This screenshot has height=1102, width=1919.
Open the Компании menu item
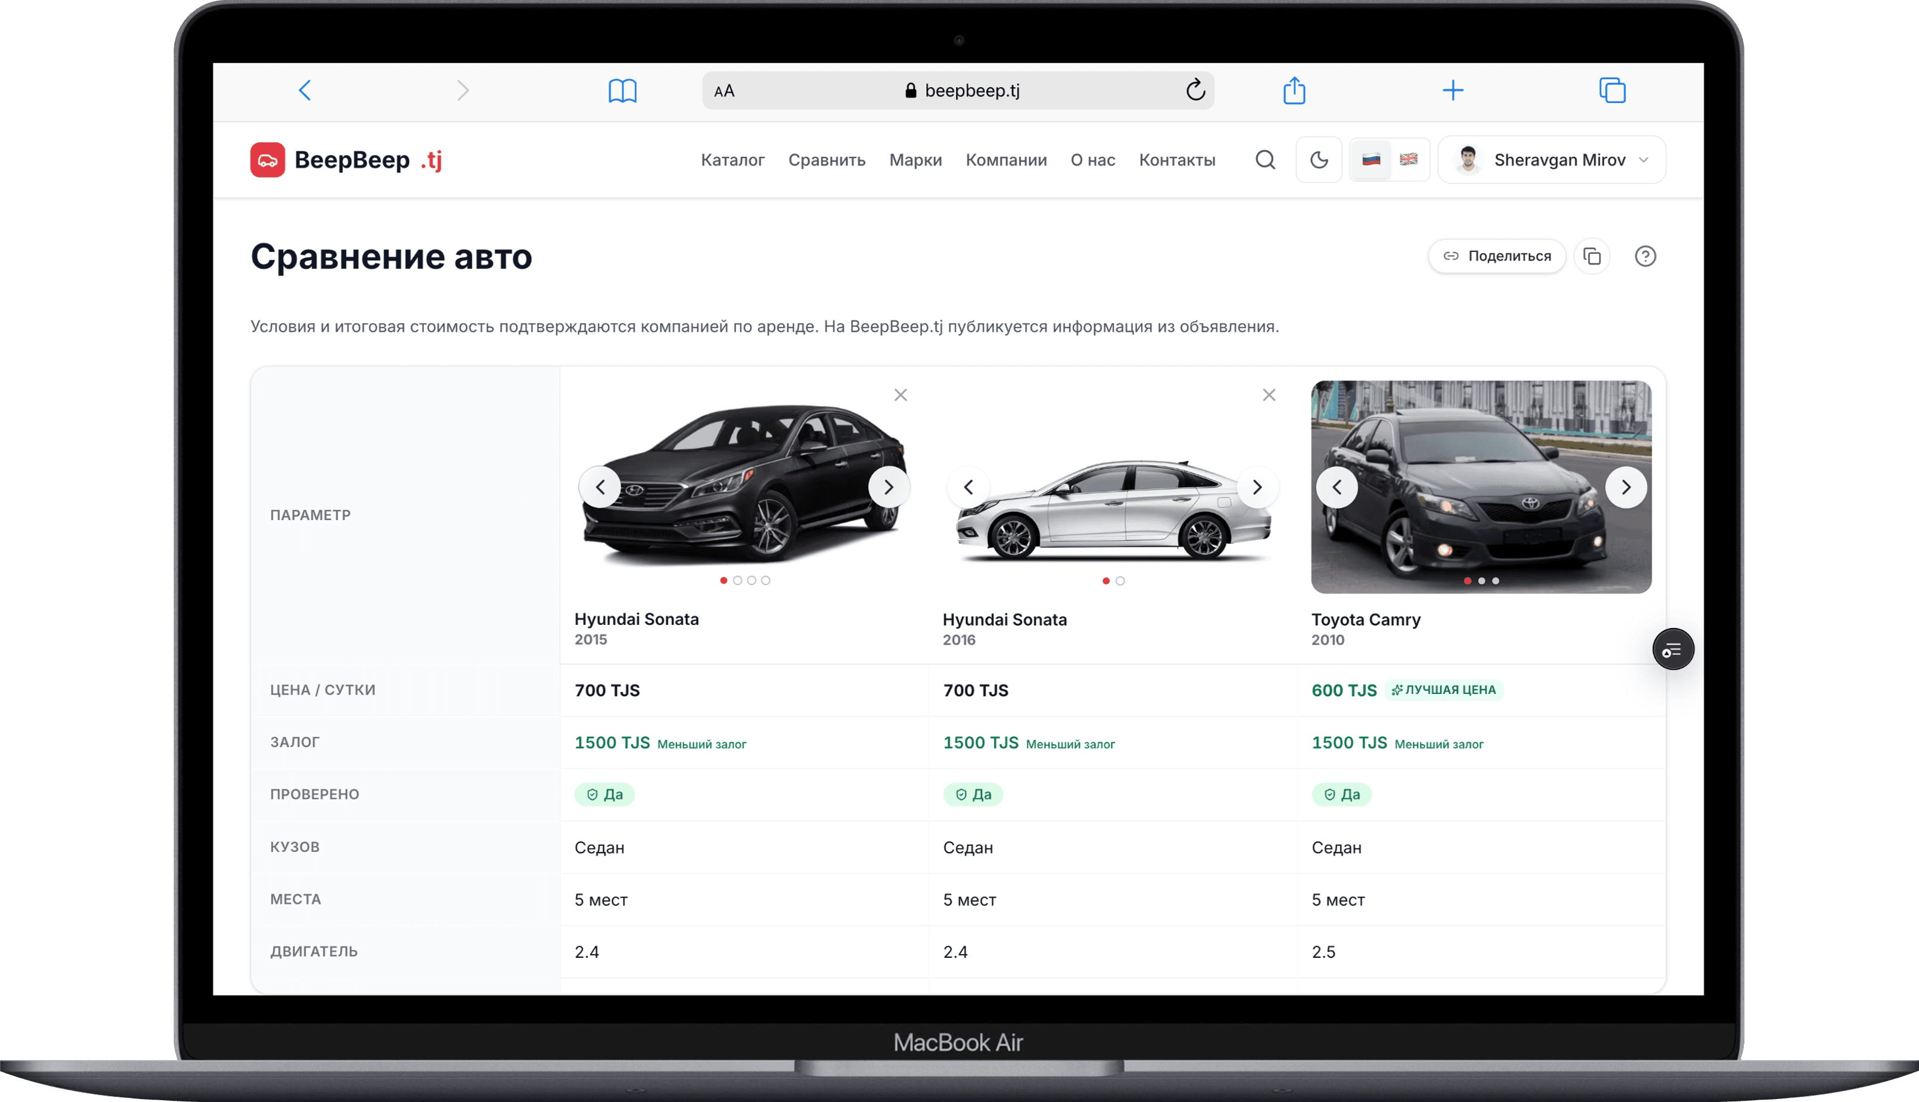click(x=1006, y=160)
